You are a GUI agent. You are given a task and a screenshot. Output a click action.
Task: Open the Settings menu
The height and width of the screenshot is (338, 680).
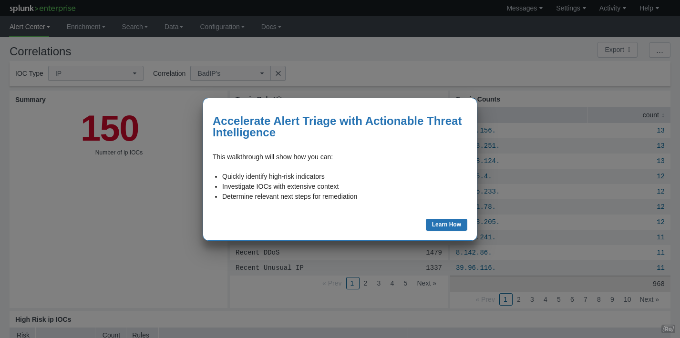[571, 8]
